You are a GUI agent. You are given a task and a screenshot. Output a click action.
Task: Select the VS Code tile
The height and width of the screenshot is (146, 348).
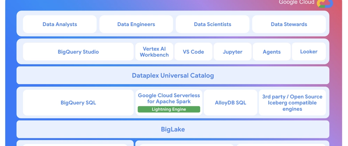click(x=193, y=51)
